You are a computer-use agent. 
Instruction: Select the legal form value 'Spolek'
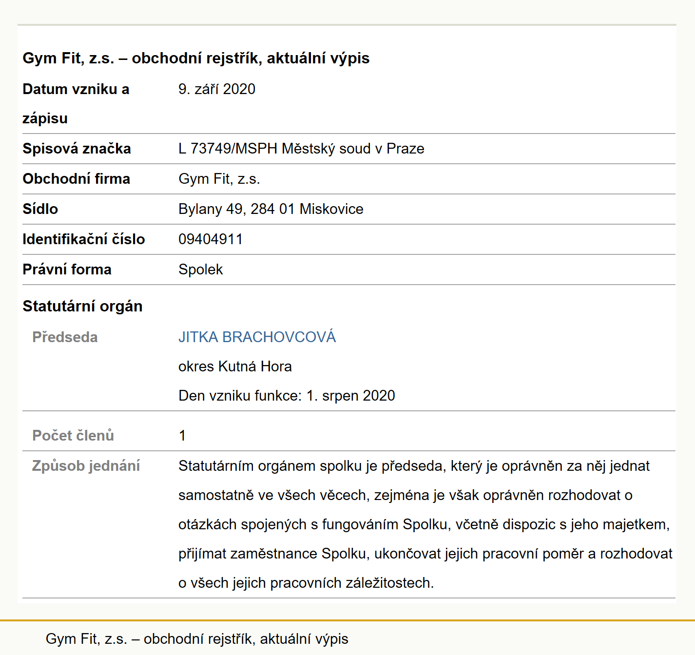[200, 270]
